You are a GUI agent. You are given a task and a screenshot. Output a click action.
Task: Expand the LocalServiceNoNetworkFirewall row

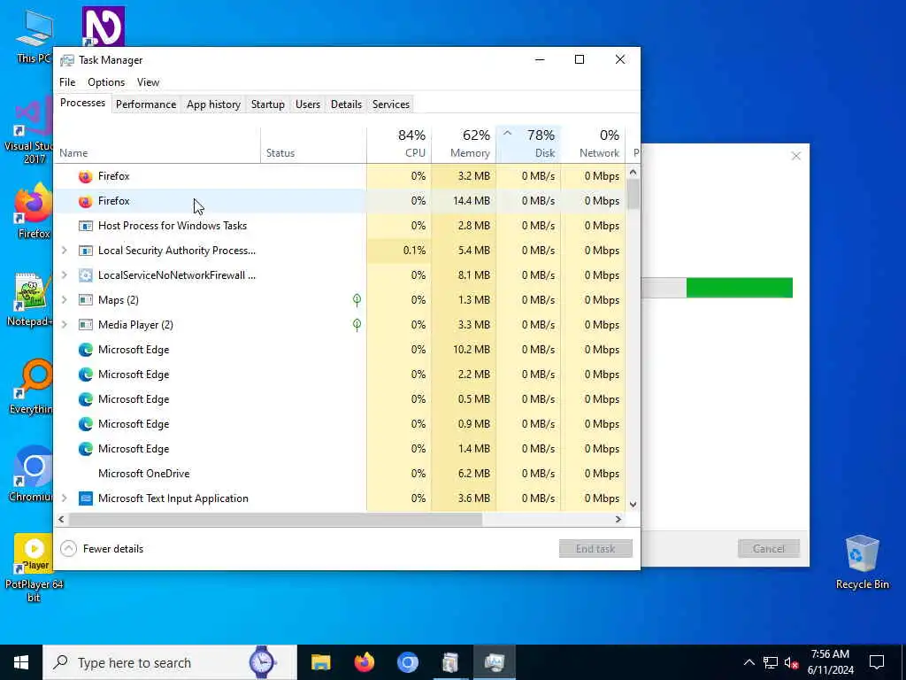point(64,275)
